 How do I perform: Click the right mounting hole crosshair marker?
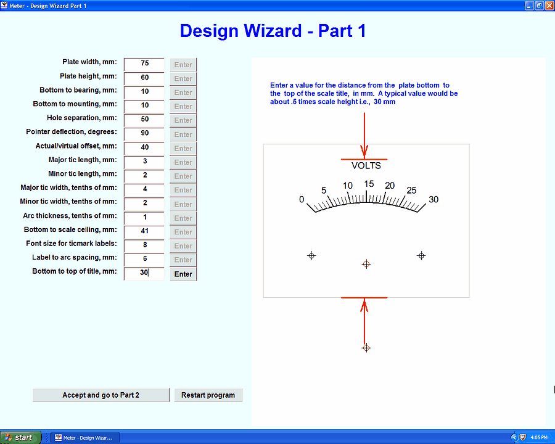click(421, 255)
